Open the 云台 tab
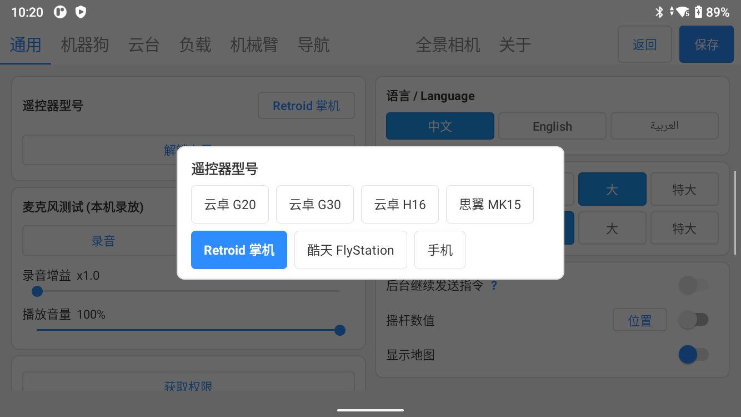Screen dimensions: 741x417 pos(144,44)
